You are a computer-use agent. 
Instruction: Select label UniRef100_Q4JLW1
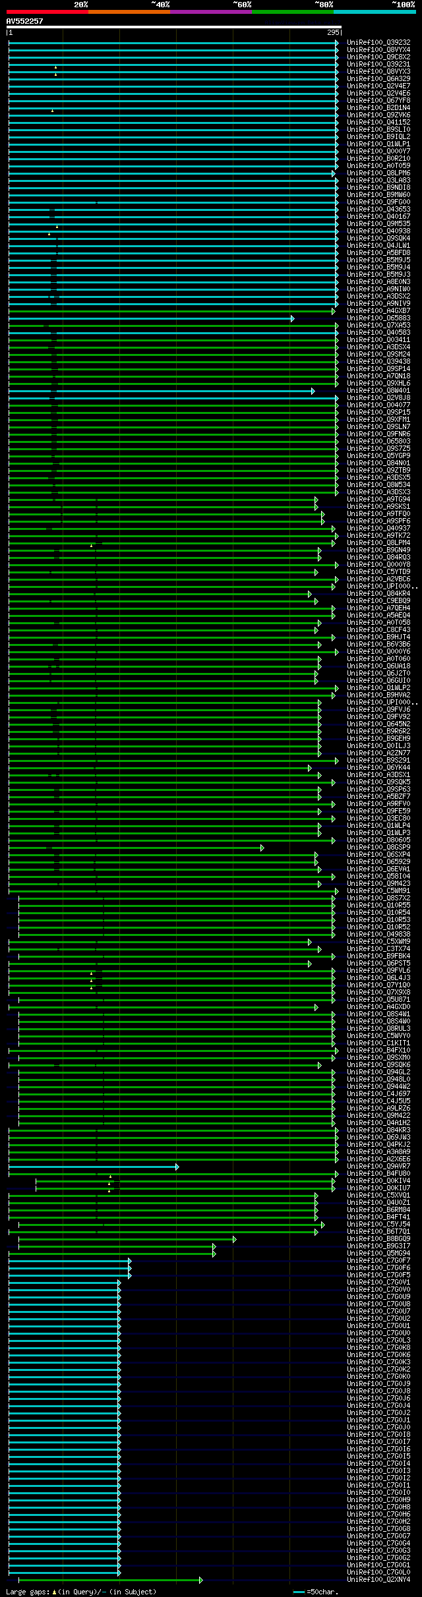click(x=378, y=246)
